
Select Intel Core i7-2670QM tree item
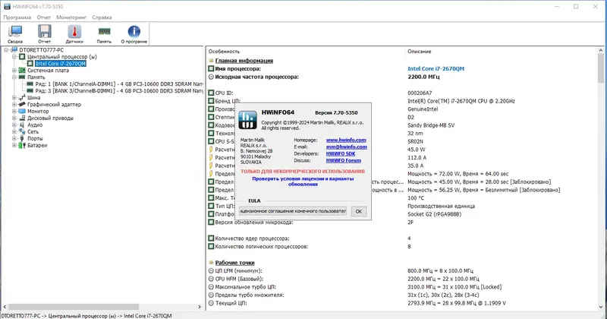point(61,64)
